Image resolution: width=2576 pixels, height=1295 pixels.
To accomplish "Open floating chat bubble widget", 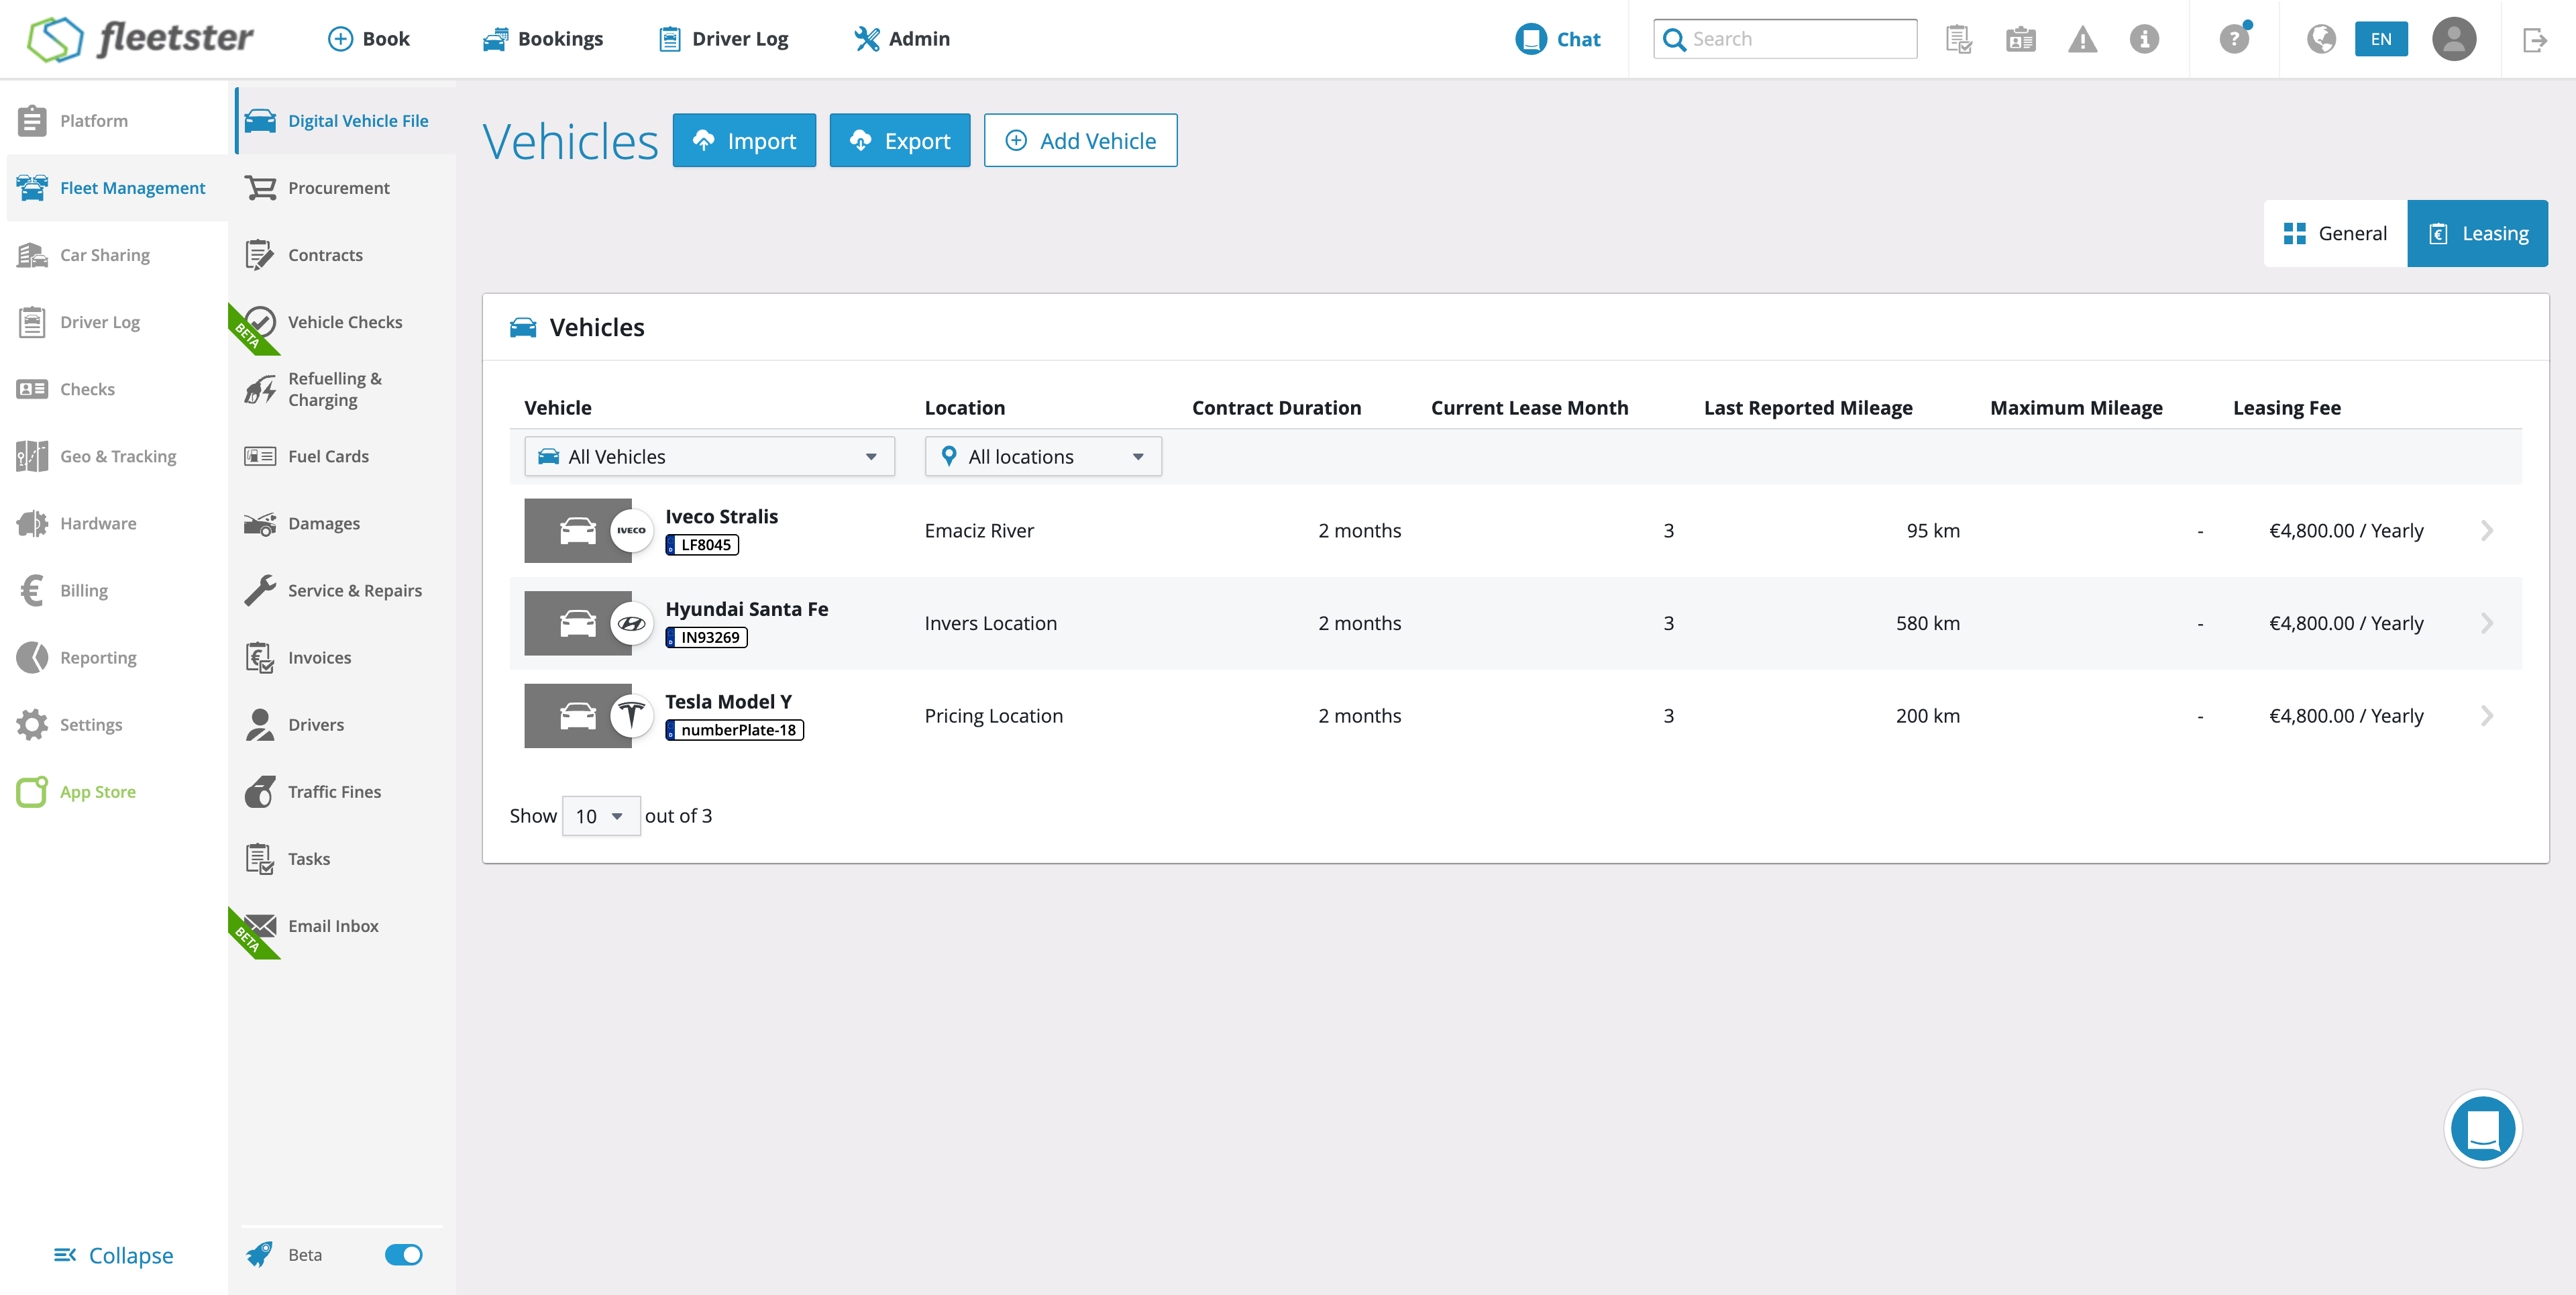I will [x=2482, y=1129].
